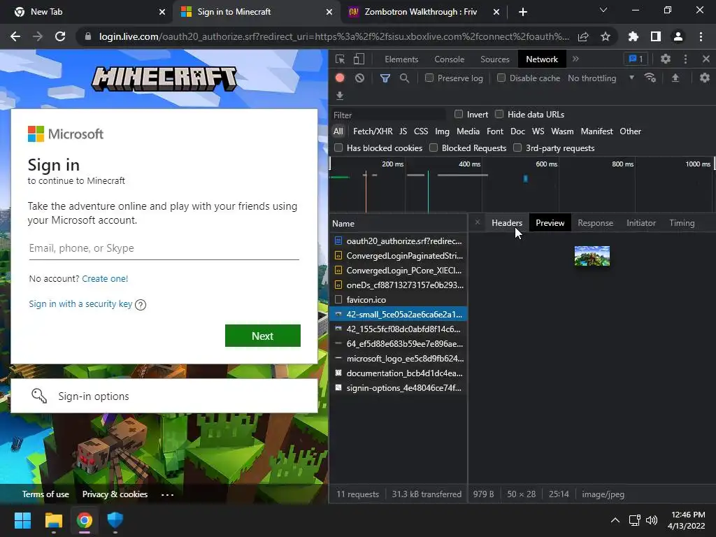Expand more footer options ellipsis
Screen dimensions: 716x537
pos(167,494)
